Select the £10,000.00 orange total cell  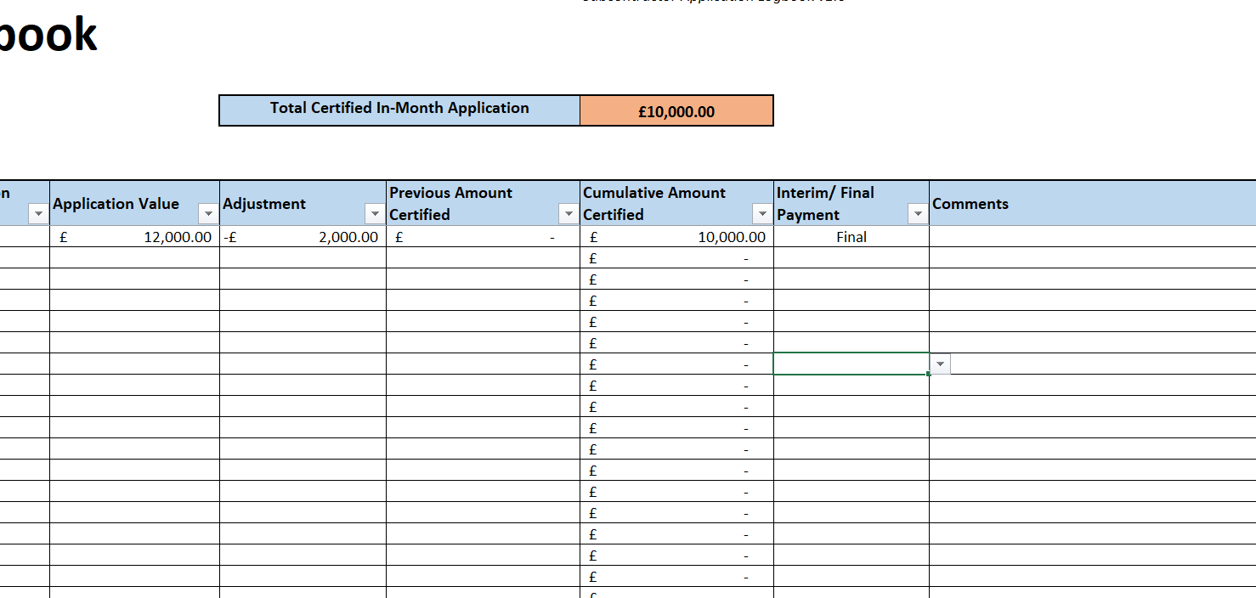(x=676, y=111)
